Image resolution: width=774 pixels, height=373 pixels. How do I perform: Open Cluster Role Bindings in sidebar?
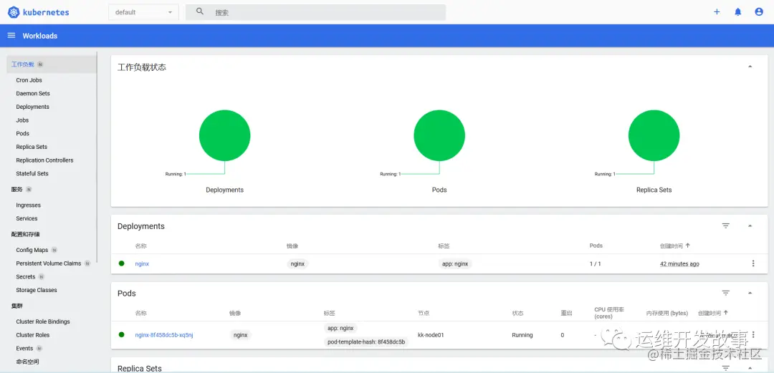(x=43, y=321)
